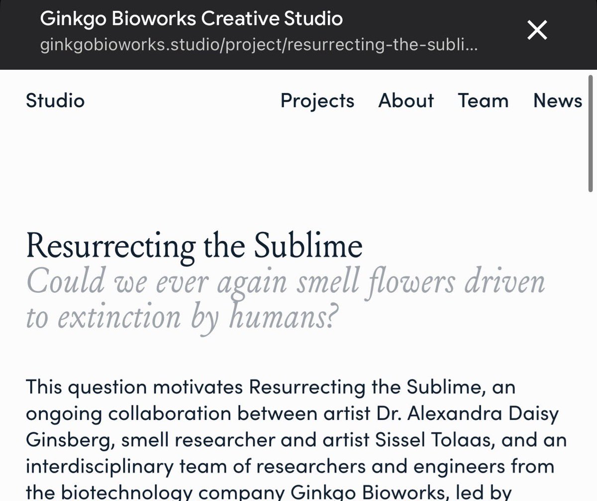
Task: Close the in-app browser with the X icon
Action: coord(537,31)
